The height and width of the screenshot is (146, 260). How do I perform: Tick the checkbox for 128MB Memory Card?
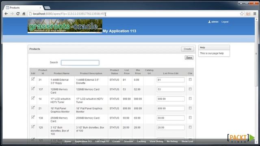click(190, 89)
